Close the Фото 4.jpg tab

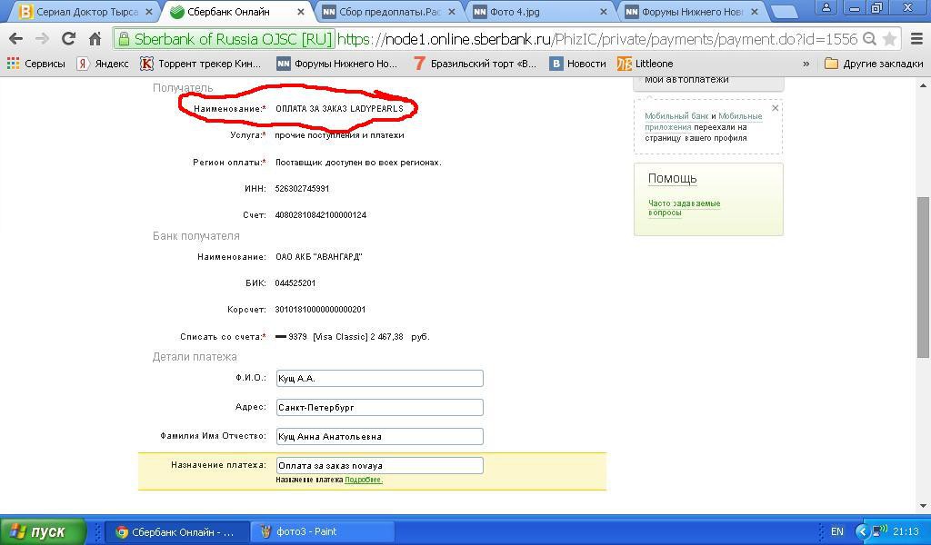[604, 12]
